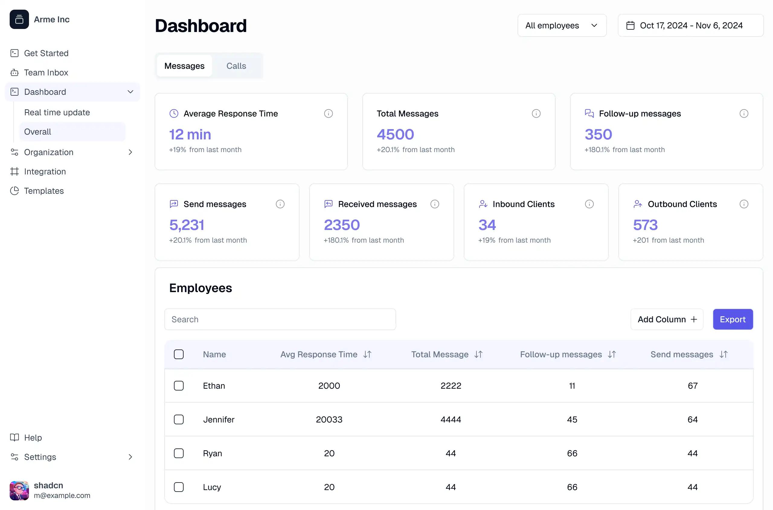Switch to the Calls tab

pos(236,66)
